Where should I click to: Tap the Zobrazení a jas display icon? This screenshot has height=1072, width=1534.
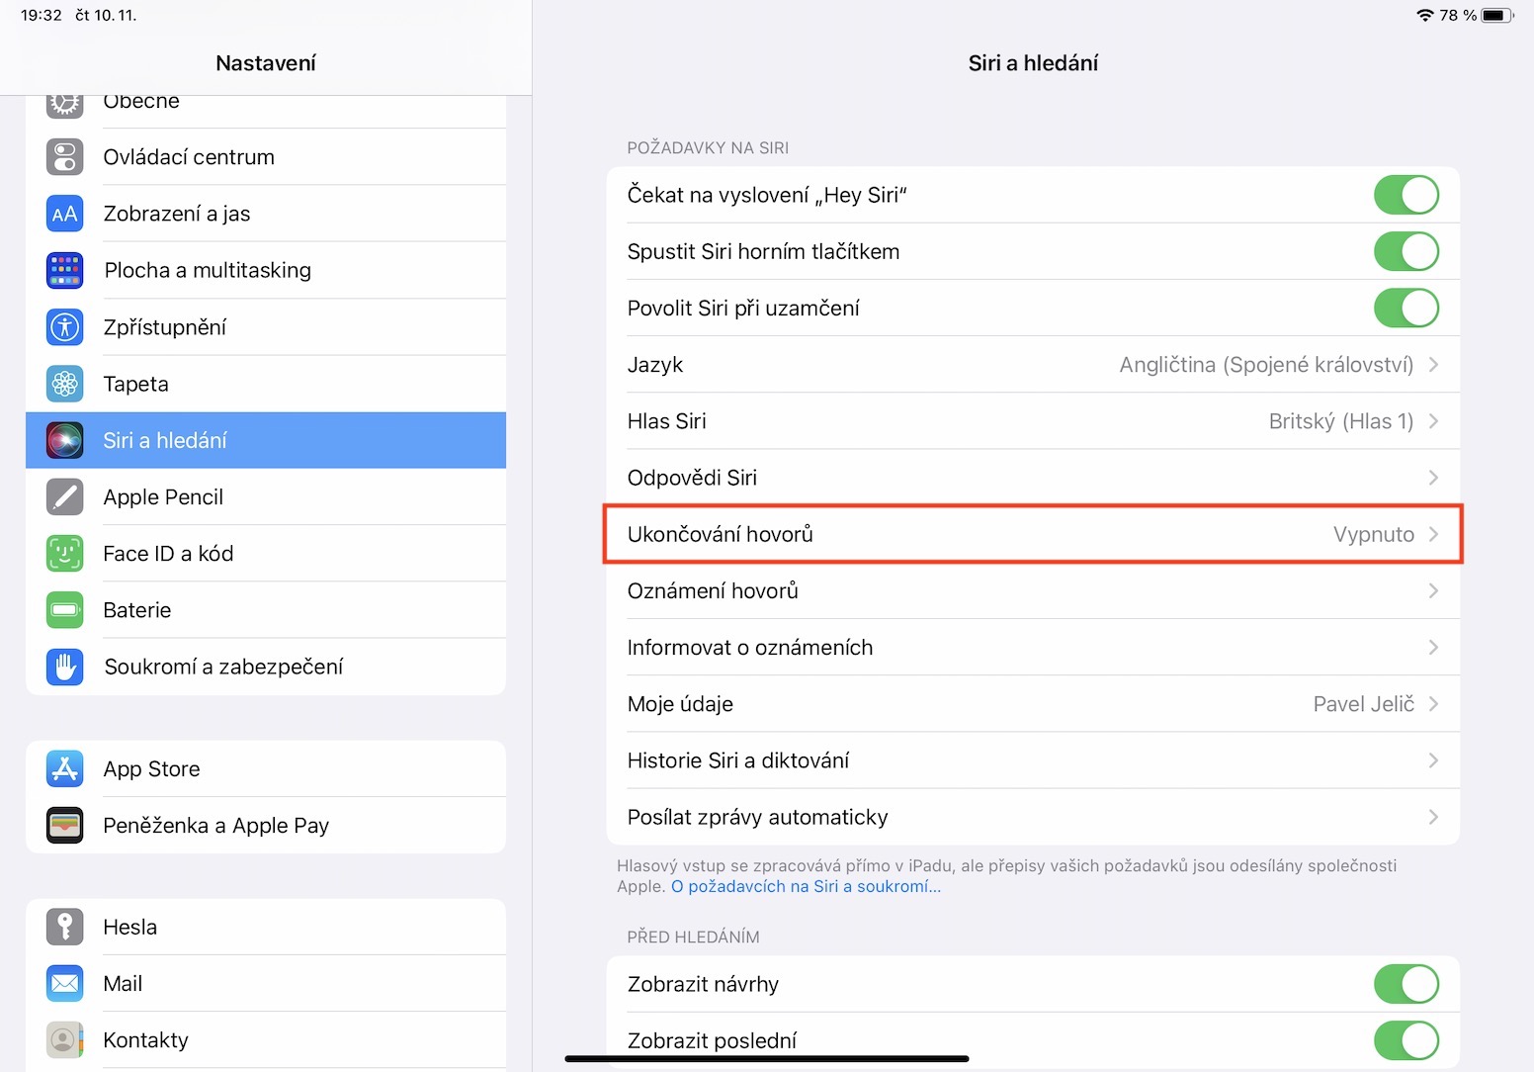click(65, 214)
